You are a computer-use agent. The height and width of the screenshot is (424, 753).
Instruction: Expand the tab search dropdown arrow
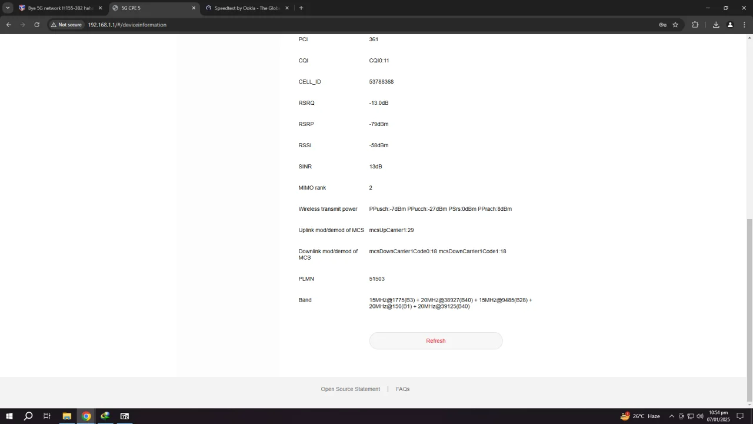point(8,8)
